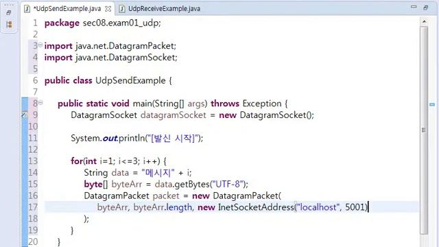Close the UdpSendExample.java tab

click(108, 9)
